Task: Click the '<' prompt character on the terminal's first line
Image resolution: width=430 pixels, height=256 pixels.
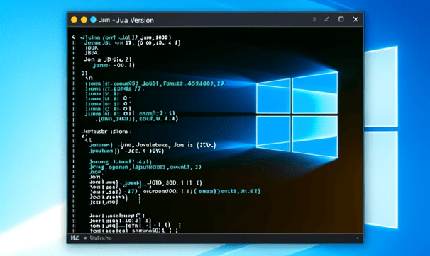Action: (73, 37)
